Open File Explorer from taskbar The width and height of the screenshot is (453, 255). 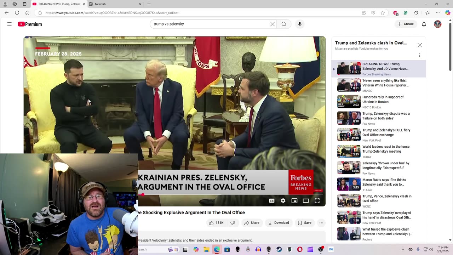coord(206,249)
